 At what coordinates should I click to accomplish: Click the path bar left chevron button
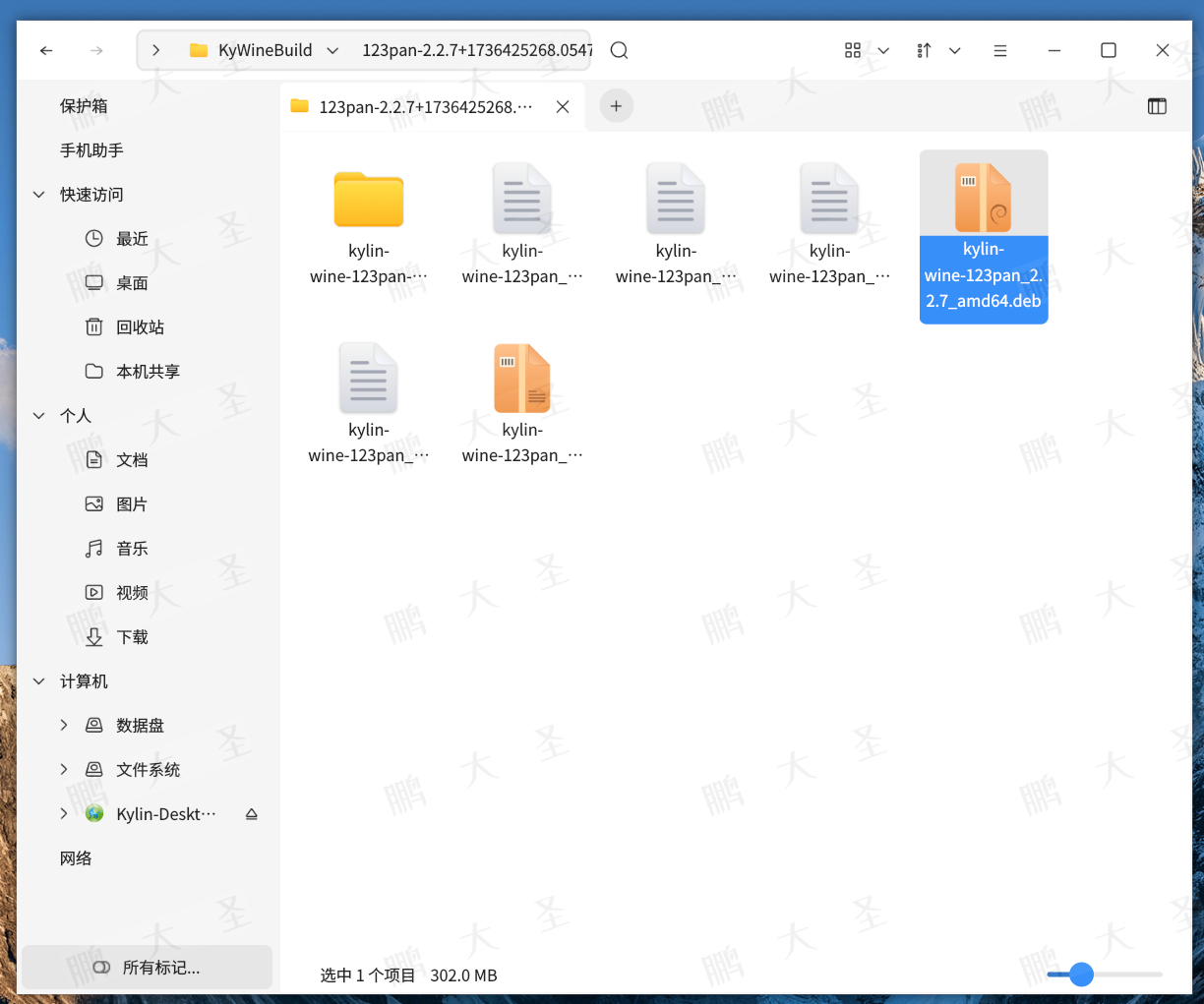click(x=156, y=50)
